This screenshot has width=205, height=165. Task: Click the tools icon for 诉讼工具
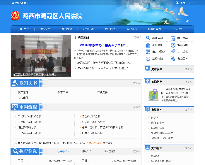pos(173,59)
